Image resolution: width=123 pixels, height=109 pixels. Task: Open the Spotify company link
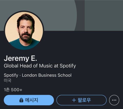pyautogui.click(x=11, y=75)
